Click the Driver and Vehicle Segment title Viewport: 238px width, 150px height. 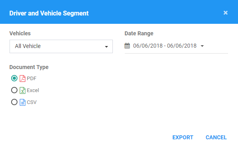point(49,13)
